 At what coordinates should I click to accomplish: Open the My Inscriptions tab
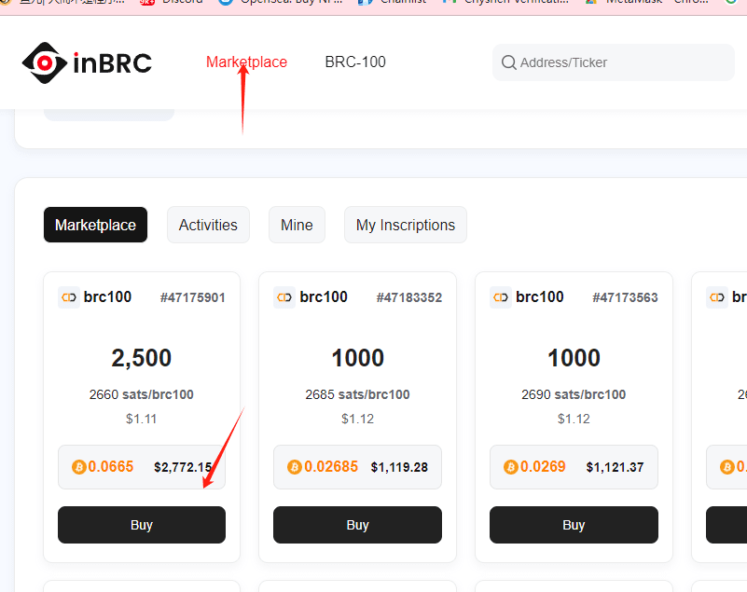405,225
